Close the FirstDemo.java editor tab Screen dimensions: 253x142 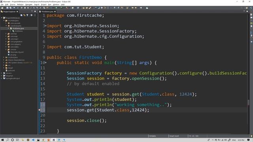[x=55, y=11]
